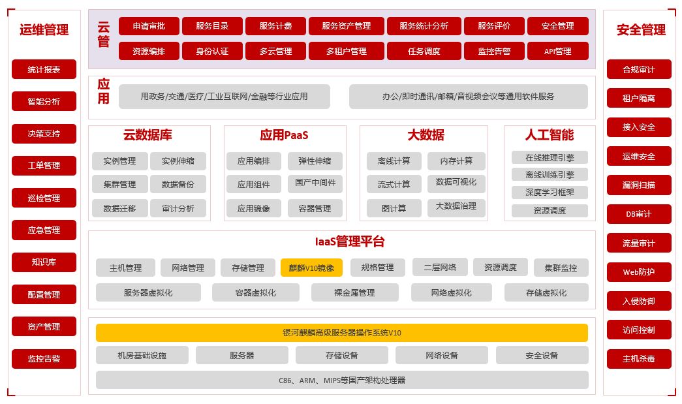Viewport: 682px width, 404px height.
Task: Select the Web防护 box
Action: click(x=639, y=272)
